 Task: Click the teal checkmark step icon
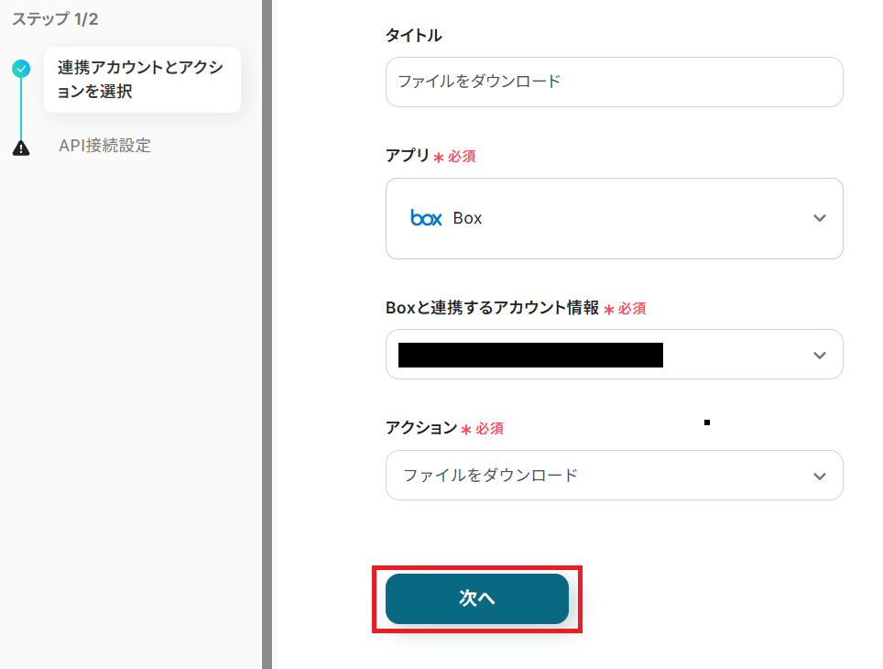tap(21, 69)
